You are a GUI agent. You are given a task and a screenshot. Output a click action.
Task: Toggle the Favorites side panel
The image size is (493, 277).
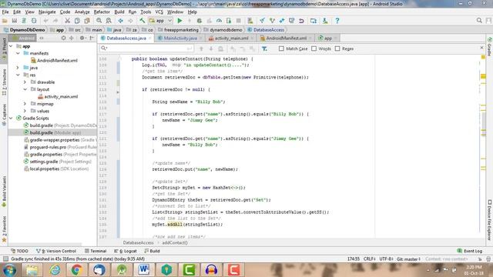pos(4,229)
